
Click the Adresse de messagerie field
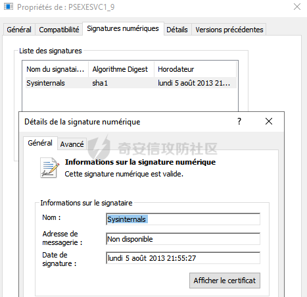pos(183,239)
